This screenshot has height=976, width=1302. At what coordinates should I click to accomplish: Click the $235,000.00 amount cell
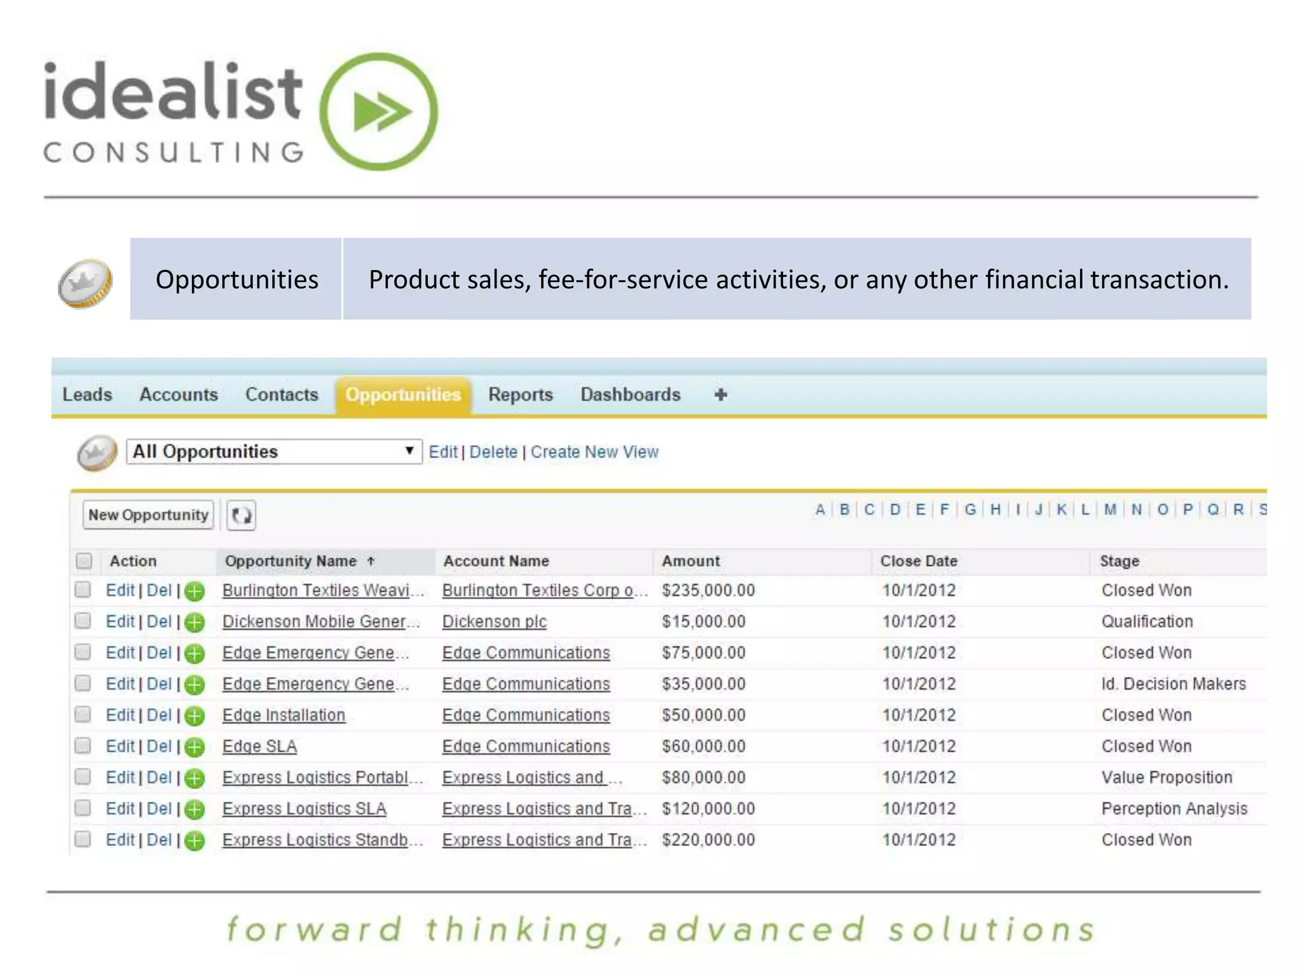(708, 590)
